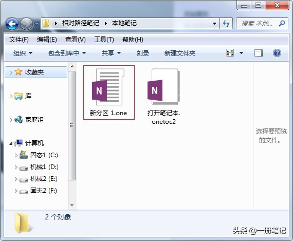This screenshot has width=293, height=241.
Task: Open drive 机械1 (D:)
Action: pyautogui.click(x=45, y=167)
